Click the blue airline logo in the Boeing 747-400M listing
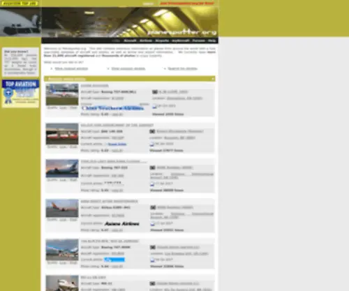 [x=114, y=260]
